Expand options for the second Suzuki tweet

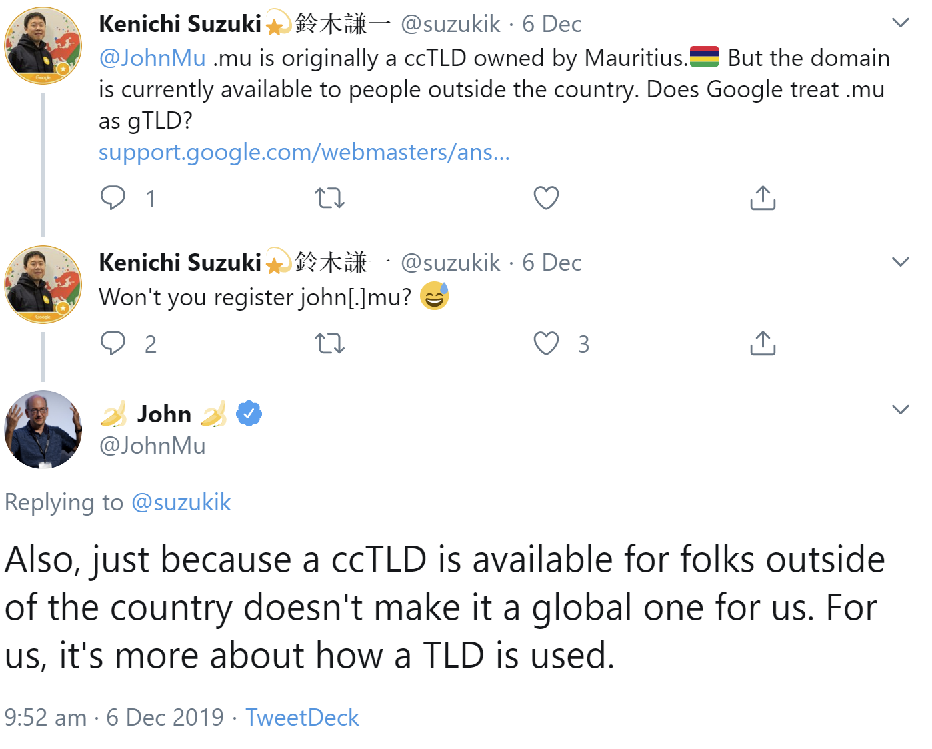[901, 261]
